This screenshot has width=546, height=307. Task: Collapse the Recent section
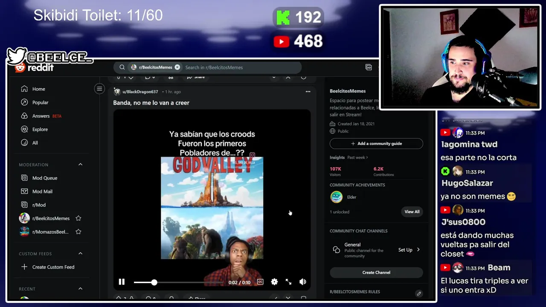[x=80, y=289]
